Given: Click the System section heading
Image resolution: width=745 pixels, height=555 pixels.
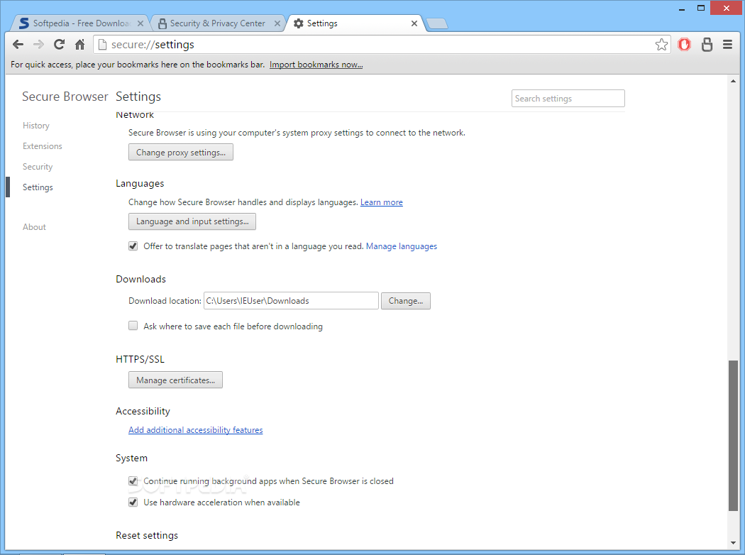Looking at the screenshot, I should pyautogui.click(x=131, y=458).
